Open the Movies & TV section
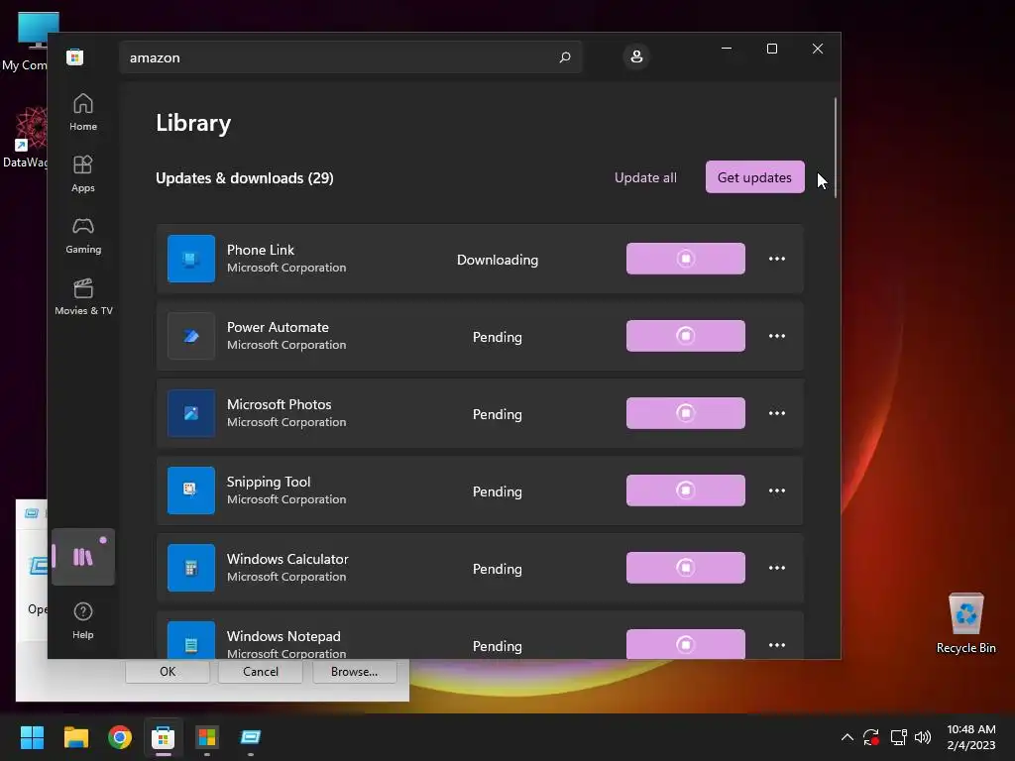 point(83,297)
